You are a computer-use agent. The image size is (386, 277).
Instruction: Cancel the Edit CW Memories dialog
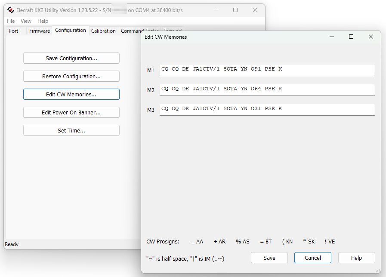tap(313, 258)
